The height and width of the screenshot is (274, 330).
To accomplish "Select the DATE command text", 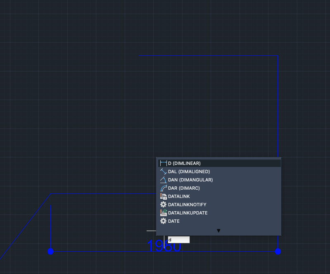I will tap(174, 221).
